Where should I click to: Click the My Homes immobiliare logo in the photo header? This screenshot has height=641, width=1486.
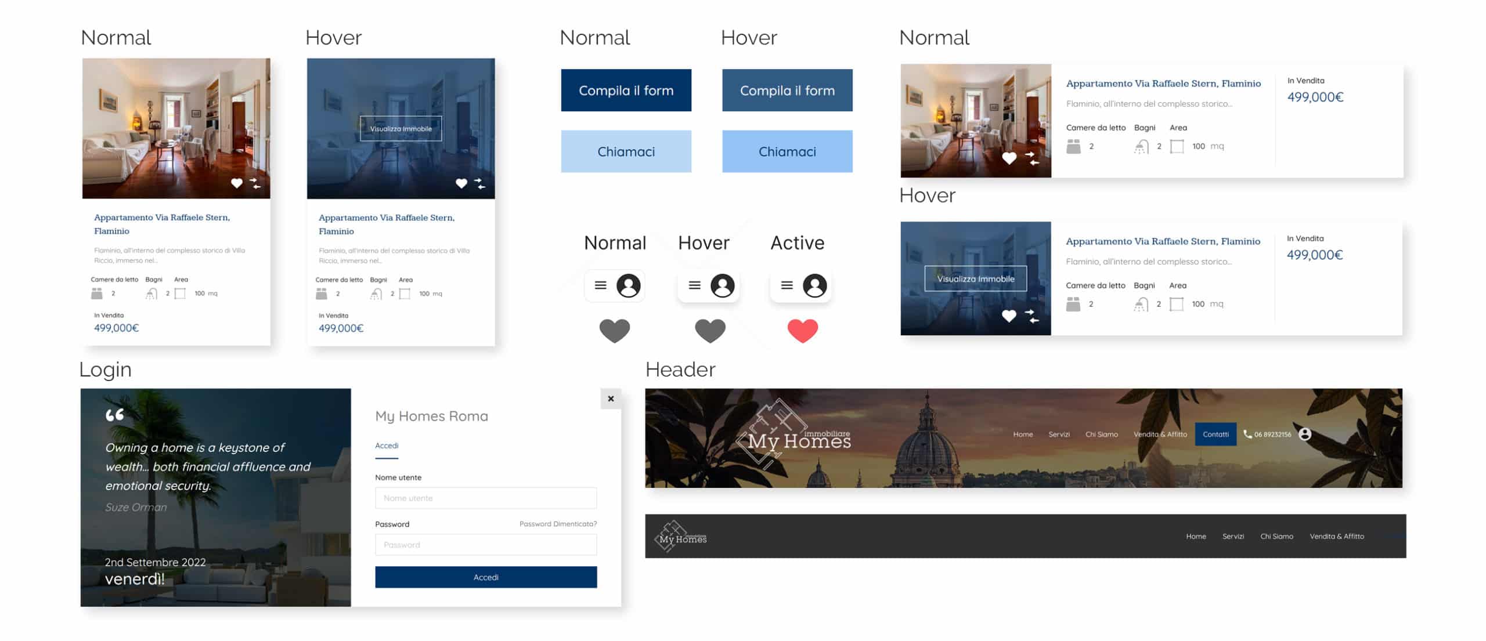(x=794, y=434)
